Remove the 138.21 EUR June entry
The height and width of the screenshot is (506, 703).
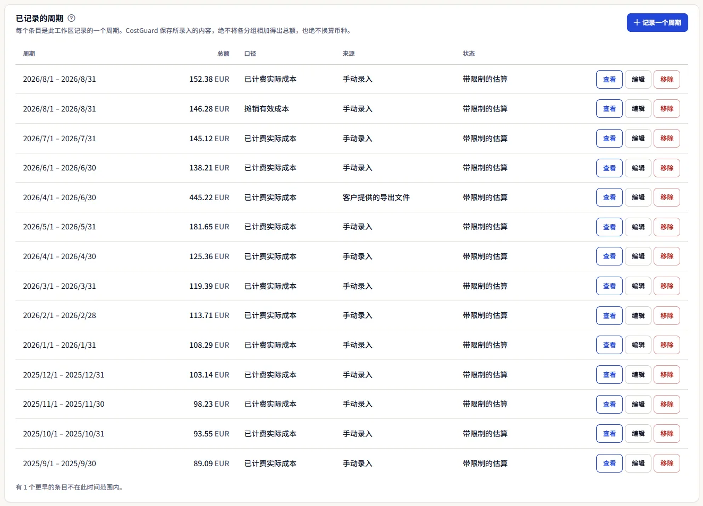click(667, 168)
